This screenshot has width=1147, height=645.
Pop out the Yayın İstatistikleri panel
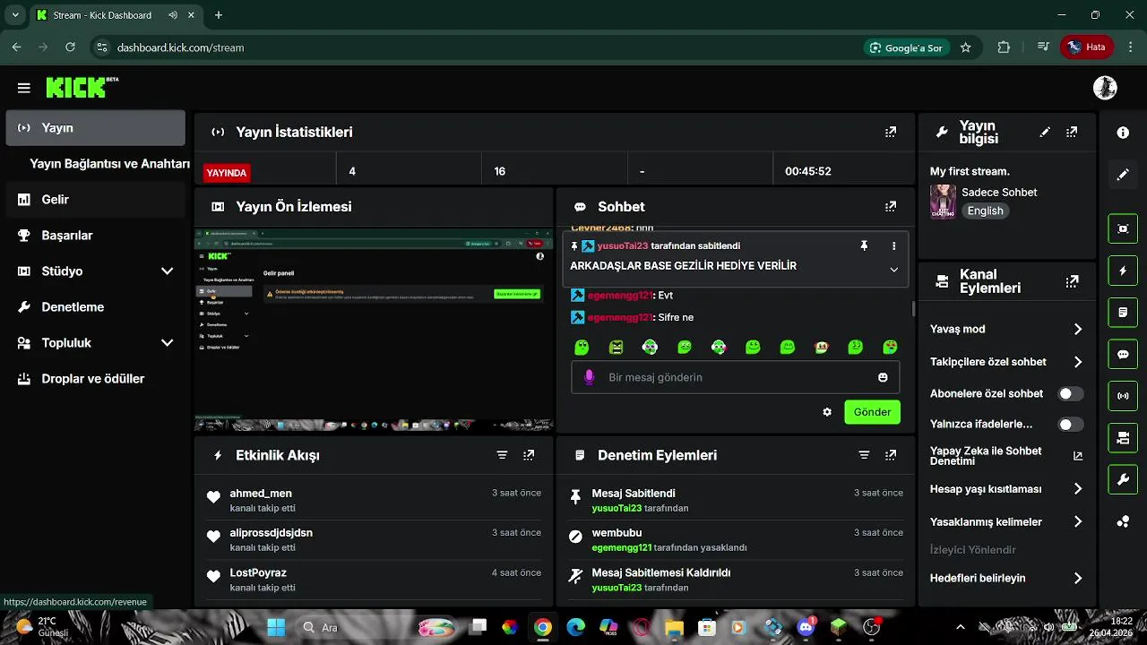click(x=891, y=132)
